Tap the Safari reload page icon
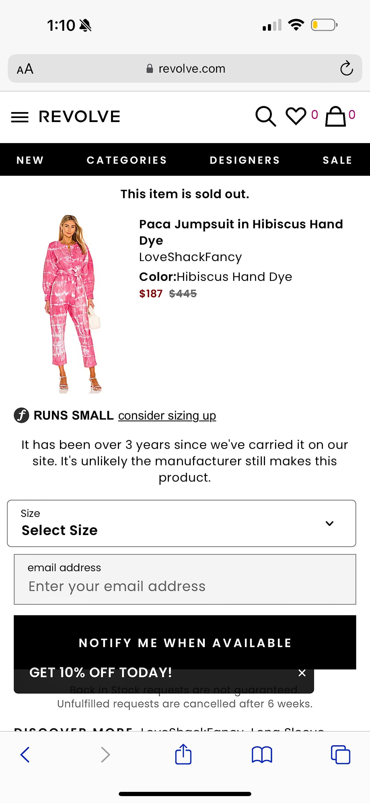The image size is (370, 803). [x=346, y=69]
